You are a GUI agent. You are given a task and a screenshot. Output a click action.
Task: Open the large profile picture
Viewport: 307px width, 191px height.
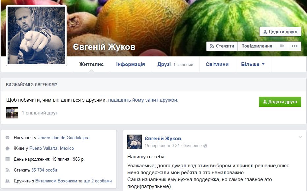[36, 35]
